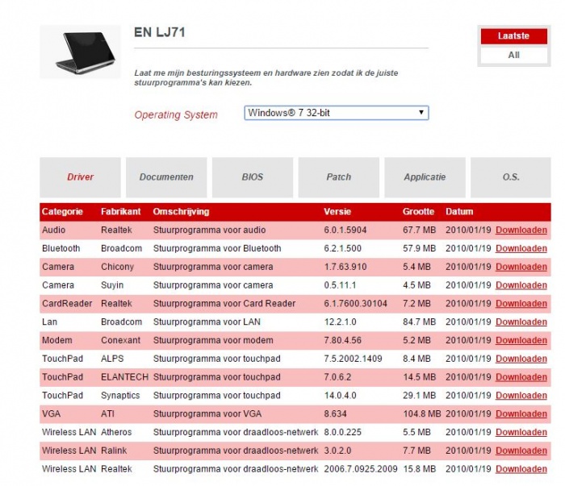Viewport: 565px width, 486px height.
Task: Click the CardReader category cell
Action: point(67,304)
